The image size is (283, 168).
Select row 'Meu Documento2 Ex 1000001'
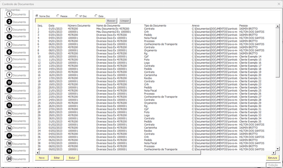(156, 32)
